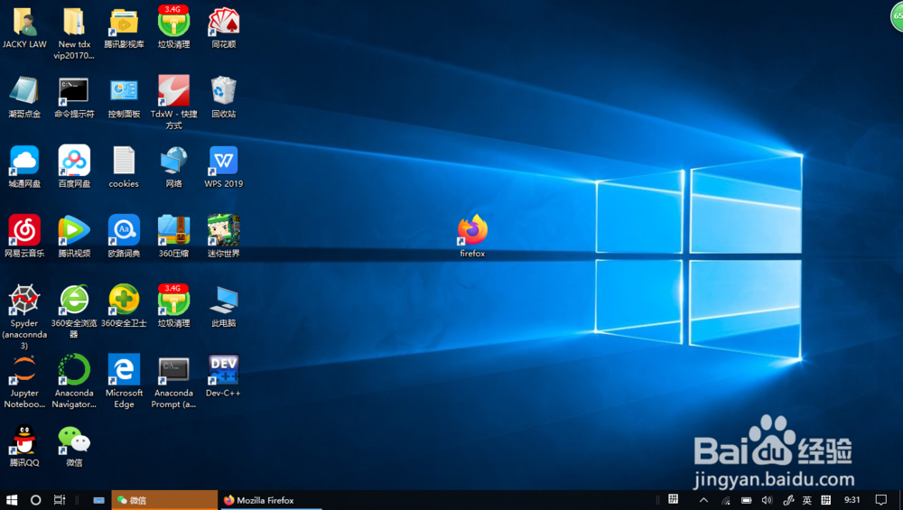Select the 垃圾清理 icon beside 此电脑
The height and width of the screenshot is (510, 903).
coord(173,300)
